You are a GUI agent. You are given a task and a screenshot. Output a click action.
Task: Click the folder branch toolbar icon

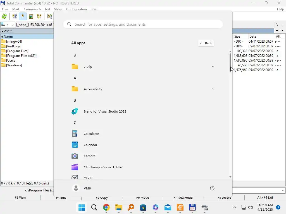(49, 16)
